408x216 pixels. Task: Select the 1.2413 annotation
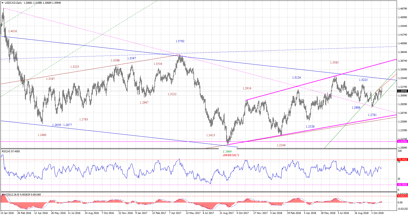210,135
